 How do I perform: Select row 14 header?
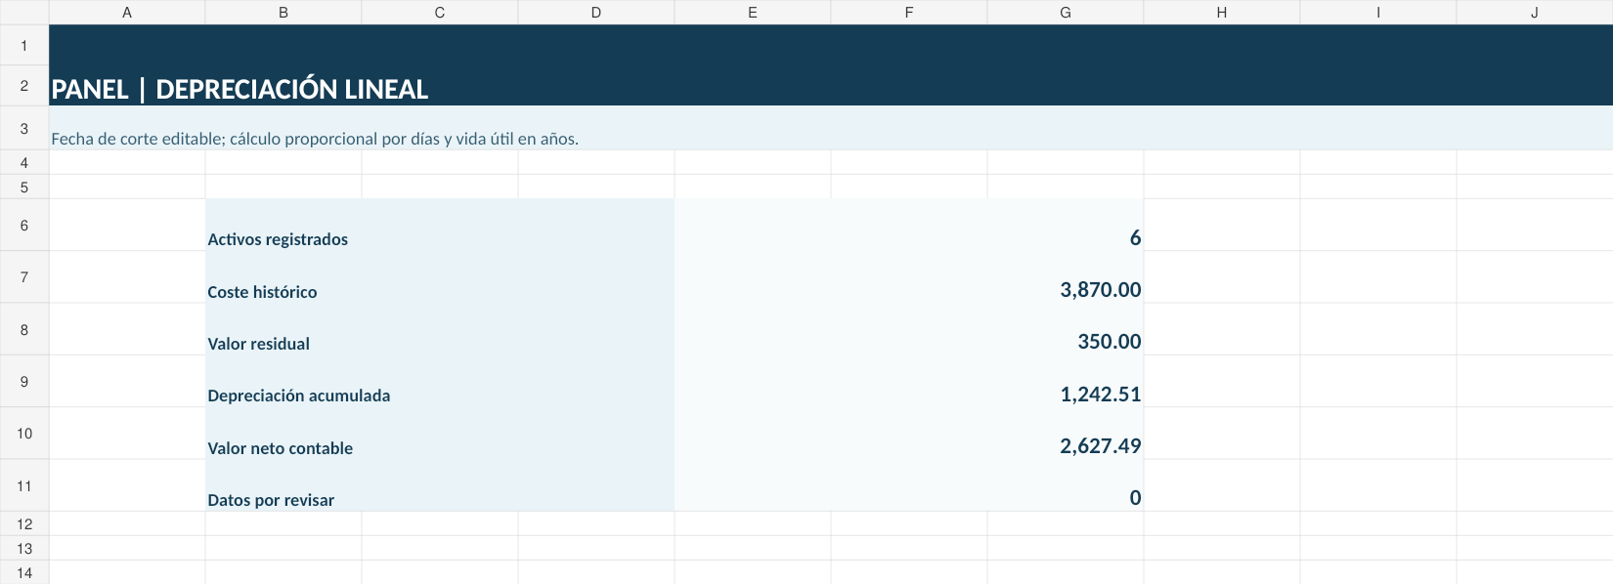(x=24, y=572)
